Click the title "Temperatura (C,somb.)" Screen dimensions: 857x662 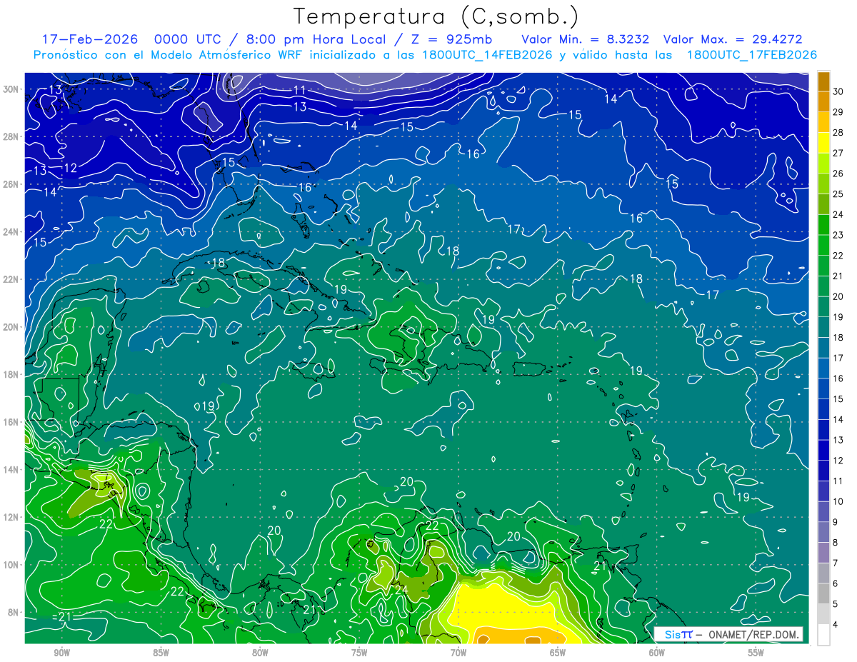[x=436, y=16]
